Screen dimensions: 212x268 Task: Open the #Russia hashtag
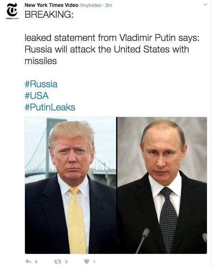[41, 84]
